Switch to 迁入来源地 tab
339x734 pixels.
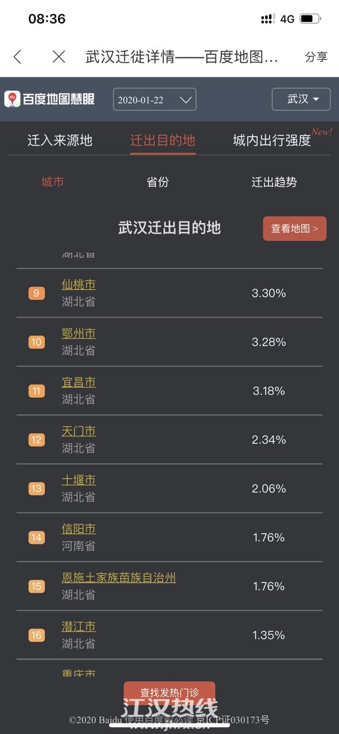[60, 141]
